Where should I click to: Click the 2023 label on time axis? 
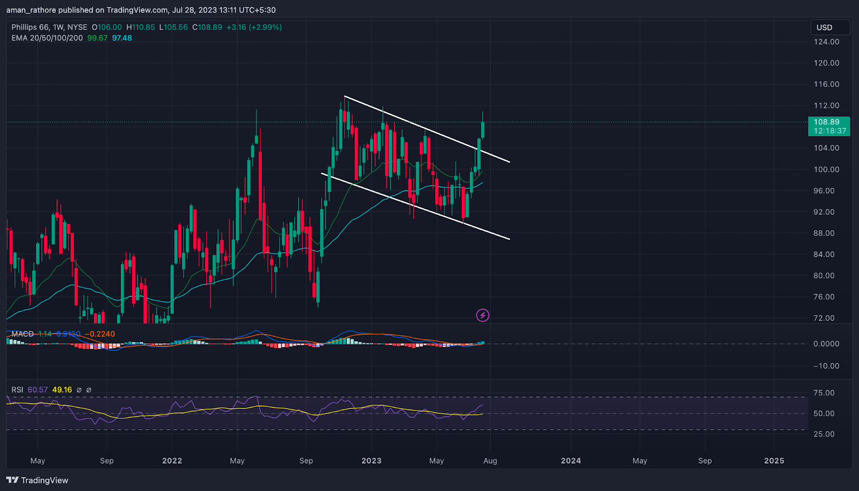tap(372, 461)
